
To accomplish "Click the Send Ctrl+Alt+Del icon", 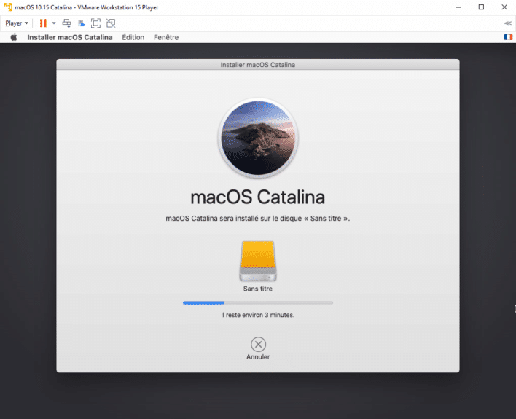I will pos(66,23).
